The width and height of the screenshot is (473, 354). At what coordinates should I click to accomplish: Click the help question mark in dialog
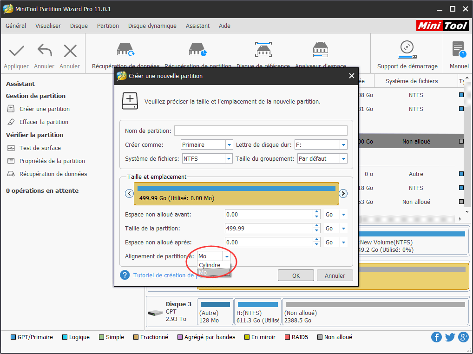tap(125, 275)
